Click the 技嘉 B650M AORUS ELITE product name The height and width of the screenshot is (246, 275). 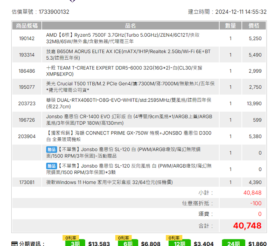pyautogui.click(x=128, y=55)
